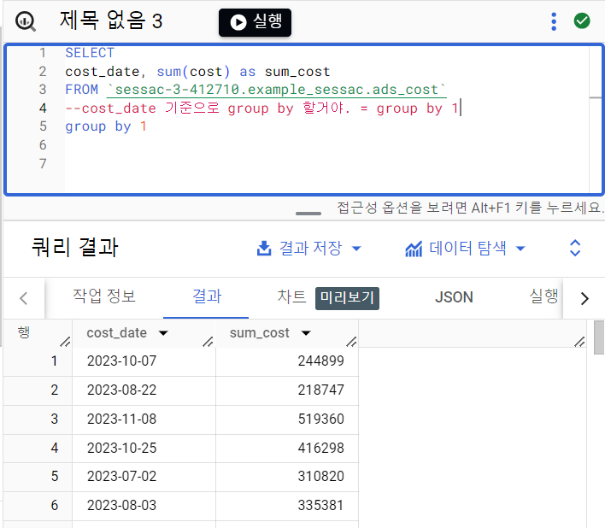Open the 차트 tab

291,296
